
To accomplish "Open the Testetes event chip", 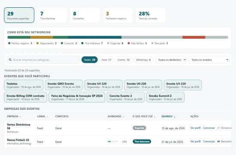I will click(24, 85).
